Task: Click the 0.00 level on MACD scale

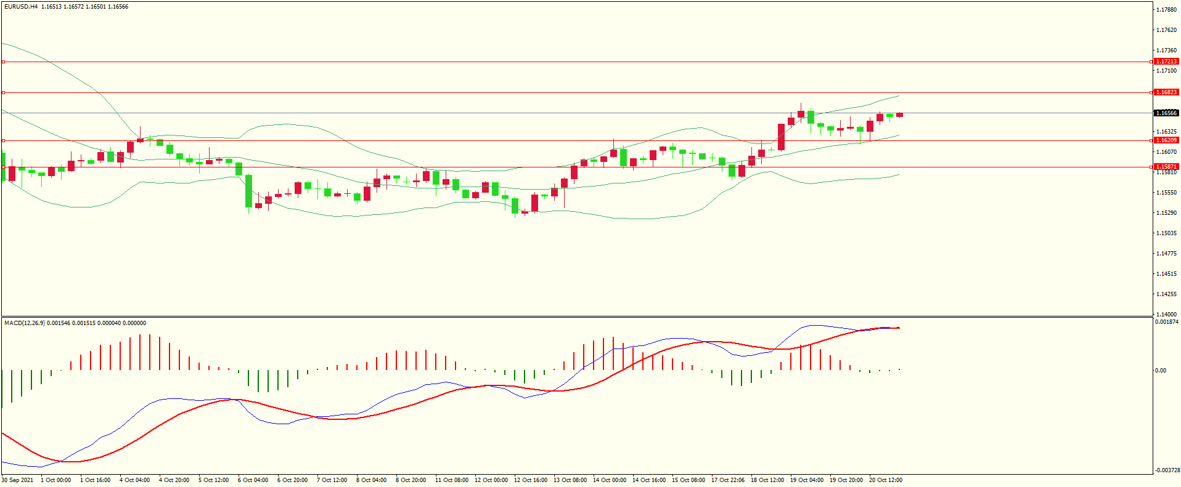Action: click(1161, 371)
